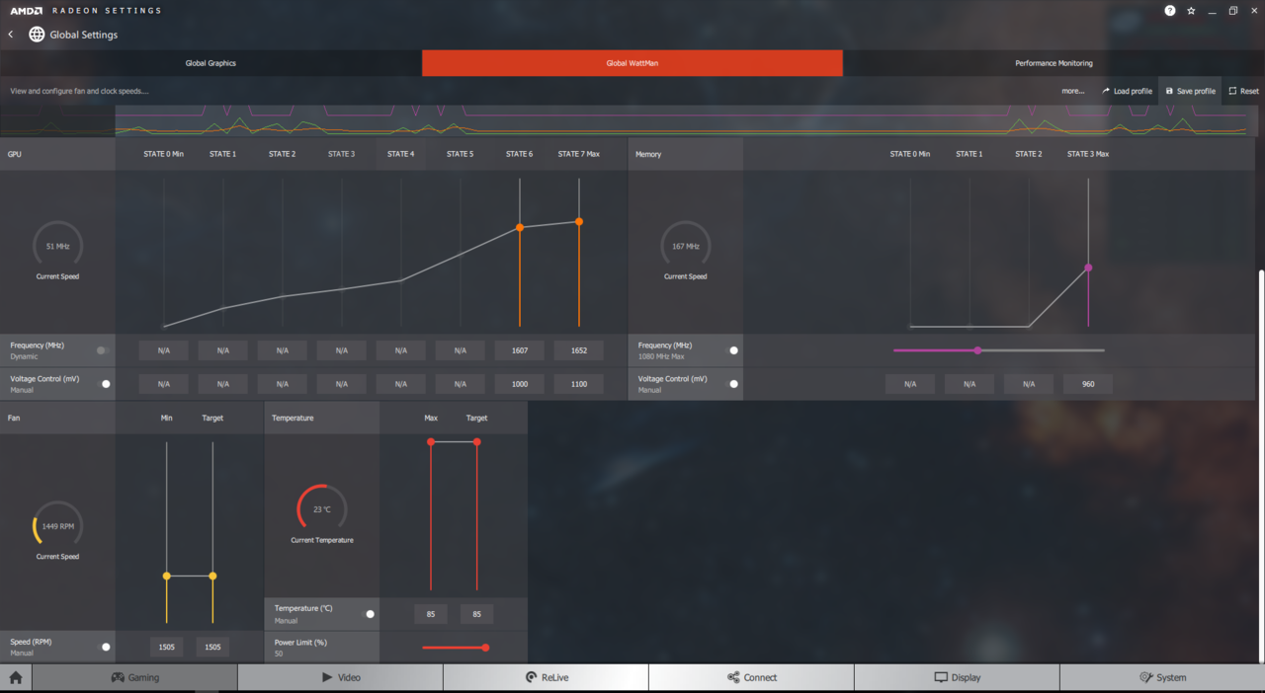Screen dimensions: 1265x693
Task: Open help via question mark icon
Action: coord(1170,11)
